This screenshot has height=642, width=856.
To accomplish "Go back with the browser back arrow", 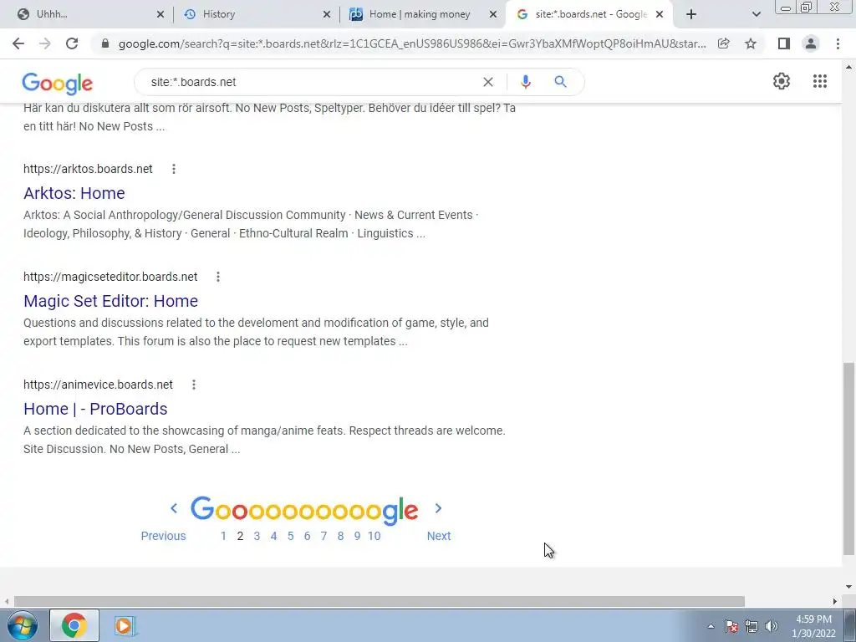I will (18, 43).
